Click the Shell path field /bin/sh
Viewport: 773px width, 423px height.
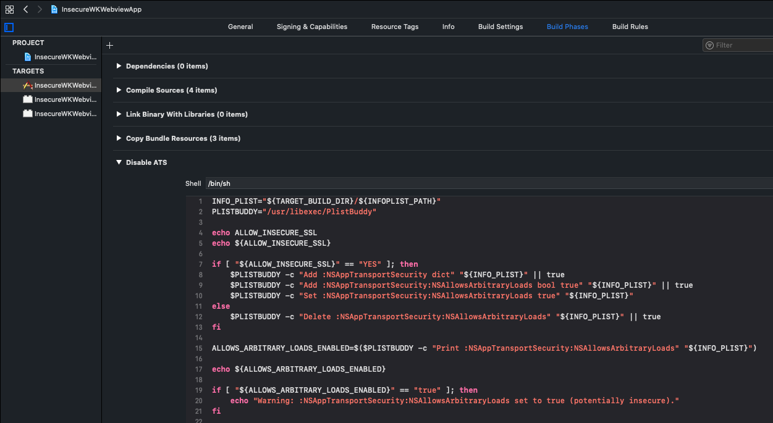[x=489, y=183]
